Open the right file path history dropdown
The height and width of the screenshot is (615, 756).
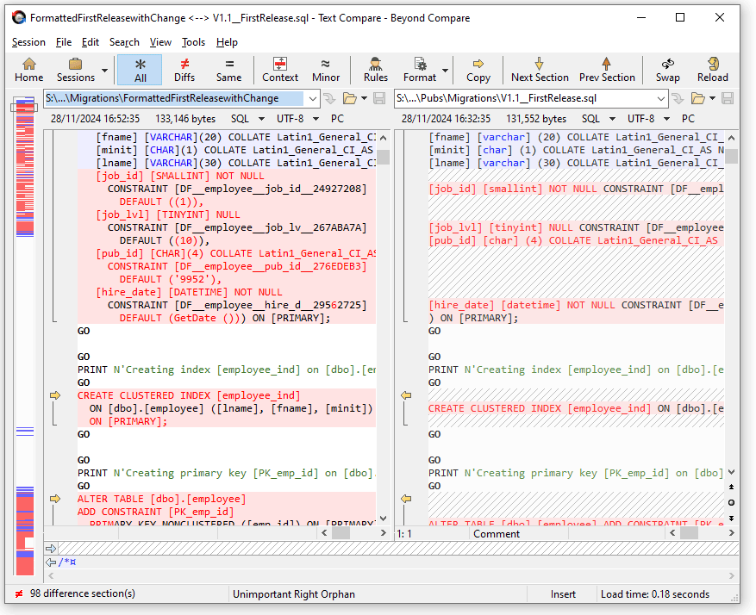660,99
